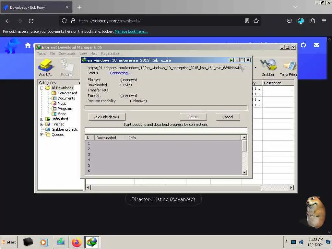Screen dimensions: 332x249
Task: Select the Programs category
Action: coord(65,109)
